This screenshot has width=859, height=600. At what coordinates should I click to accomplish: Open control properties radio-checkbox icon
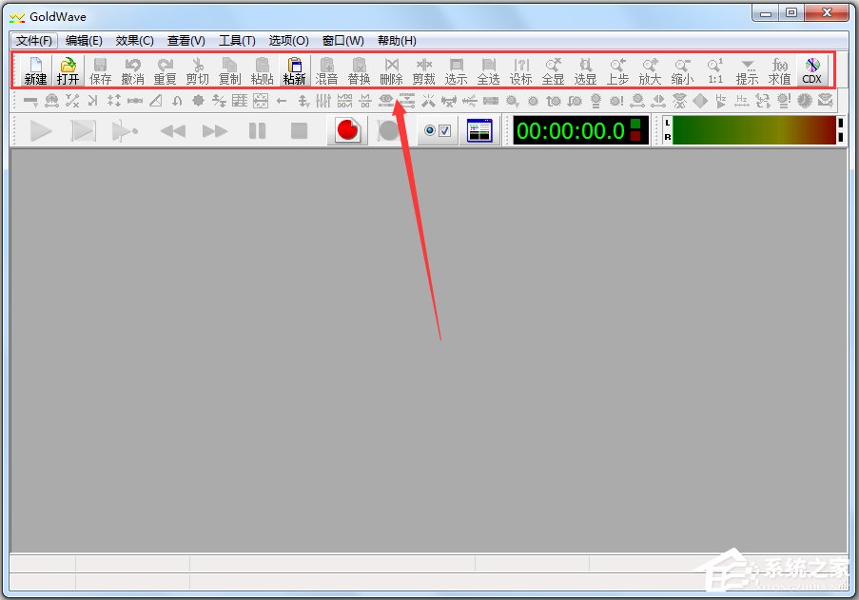[x=438, y=131]
